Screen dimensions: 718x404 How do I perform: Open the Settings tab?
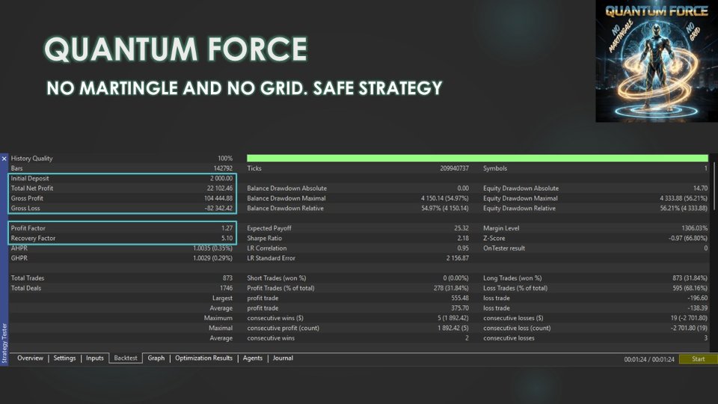[x=64, y=358]
